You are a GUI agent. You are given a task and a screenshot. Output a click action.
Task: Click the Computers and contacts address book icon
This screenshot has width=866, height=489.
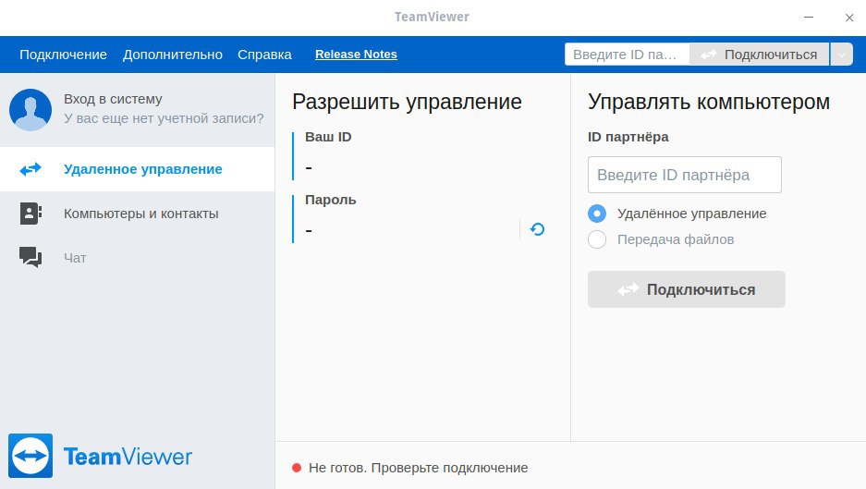coord(30,214)
